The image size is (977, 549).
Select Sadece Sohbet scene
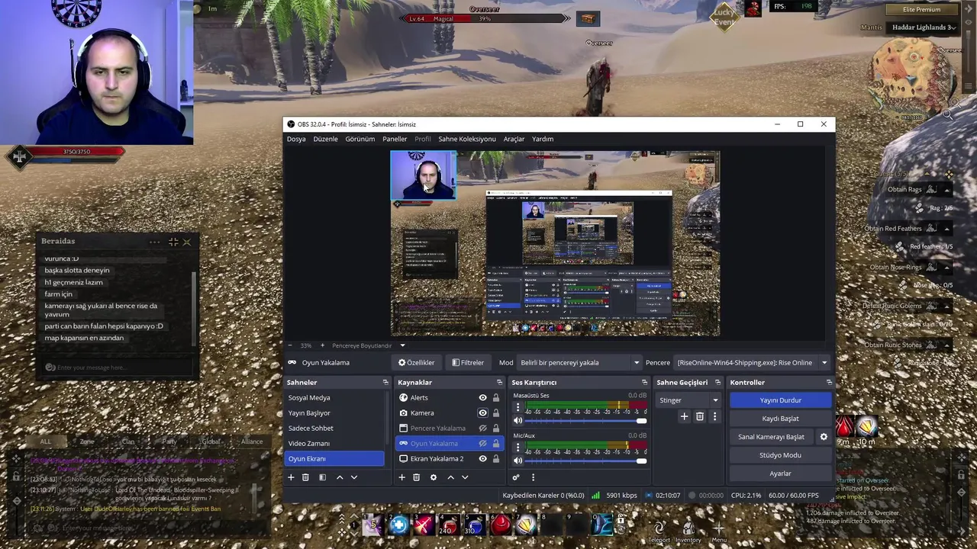pos(334,428)
